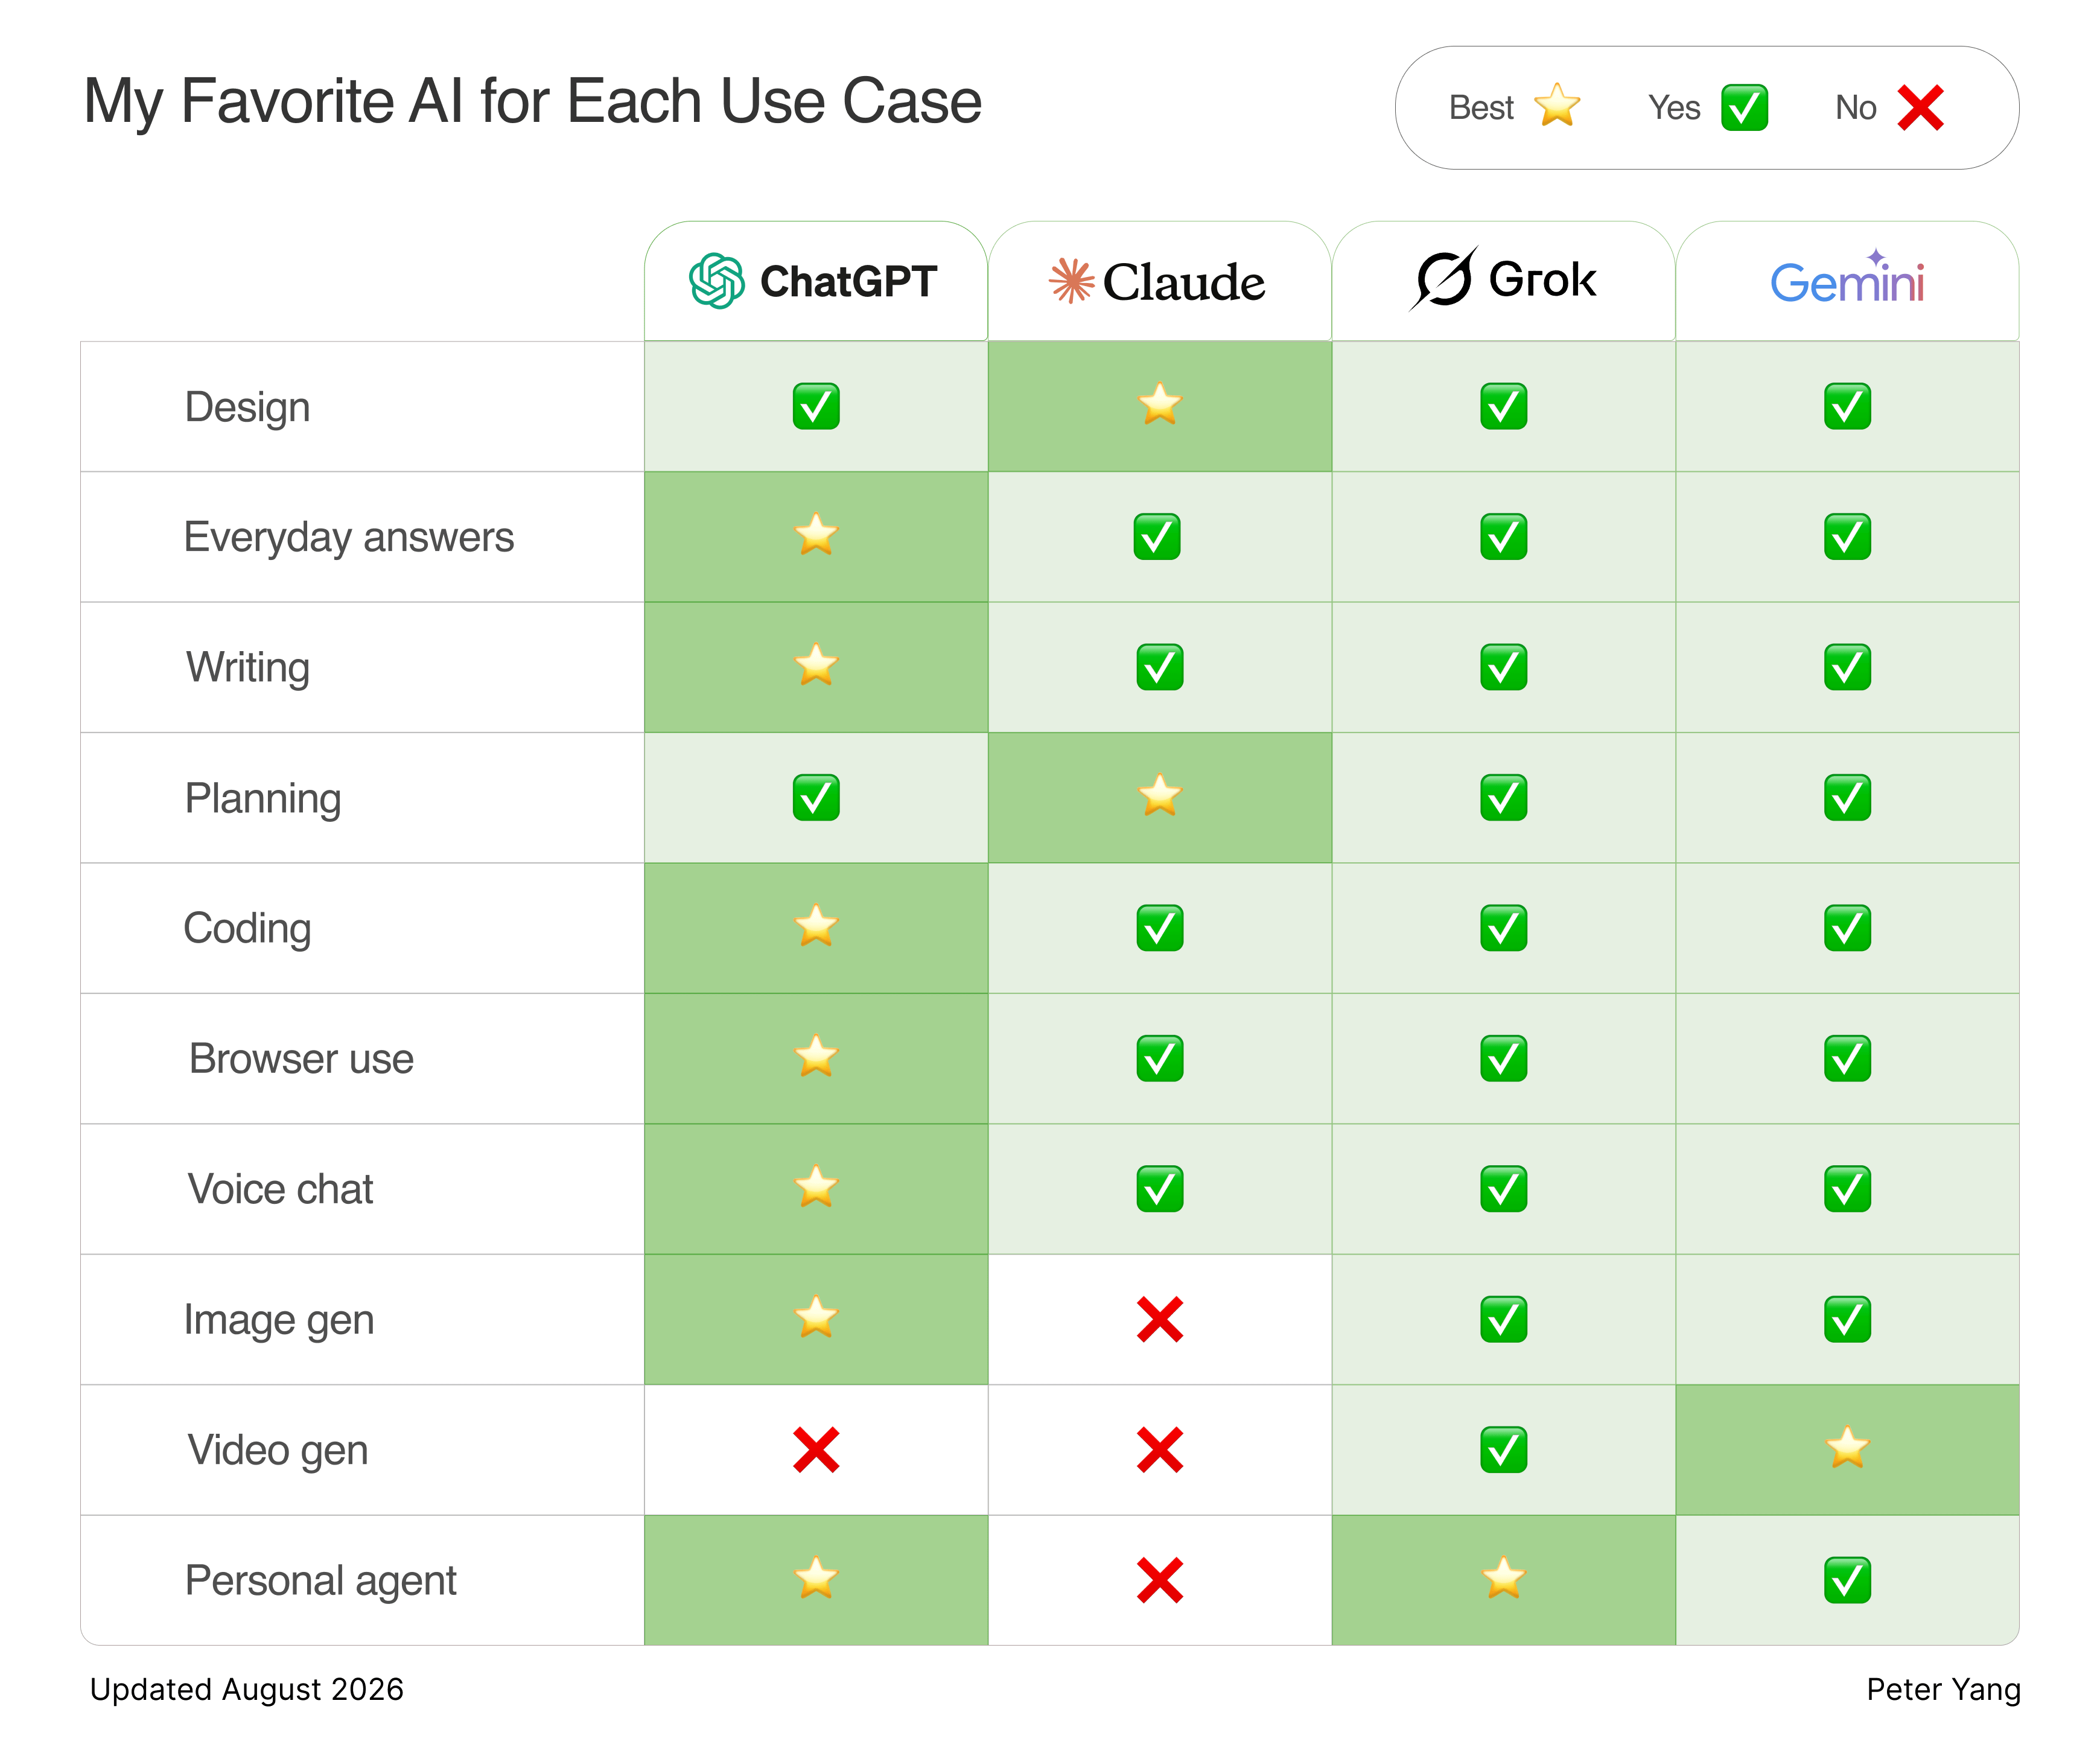
Task: Click Gemini's green checkmark for Coding
Action: click(x=1847, y=929)
